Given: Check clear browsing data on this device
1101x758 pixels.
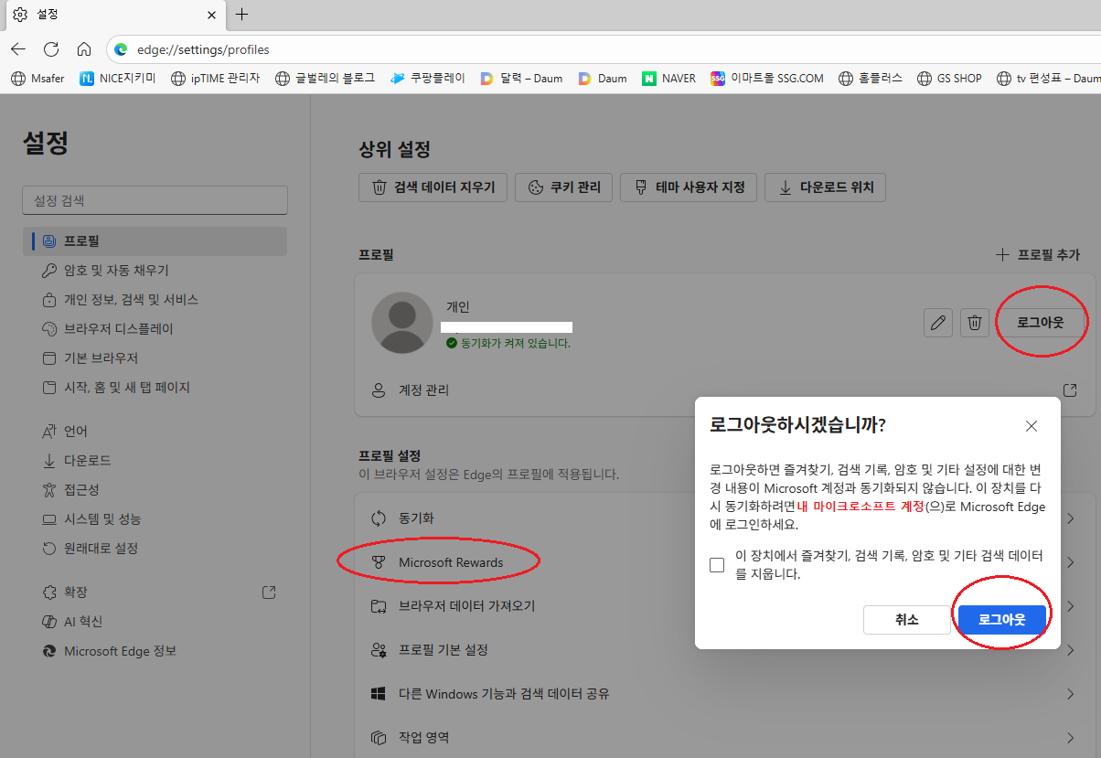Looking at the screenshot, I should (717, 565).
